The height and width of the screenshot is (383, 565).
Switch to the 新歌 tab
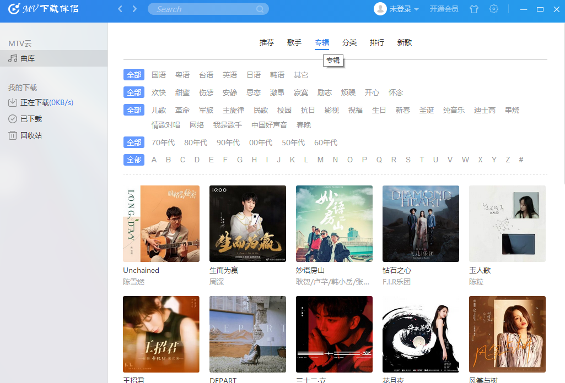(404, 42)
